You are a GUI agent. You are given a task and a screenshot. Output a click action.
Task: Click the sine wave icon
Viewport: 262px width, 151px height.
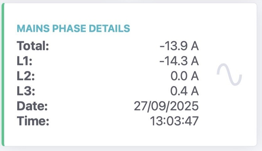pos(230,75)
